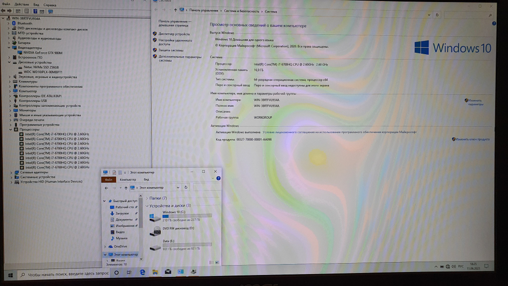The height and width of the screenshot is (286, 508).
Task: Click the Windows Start button
Action: 10,275
